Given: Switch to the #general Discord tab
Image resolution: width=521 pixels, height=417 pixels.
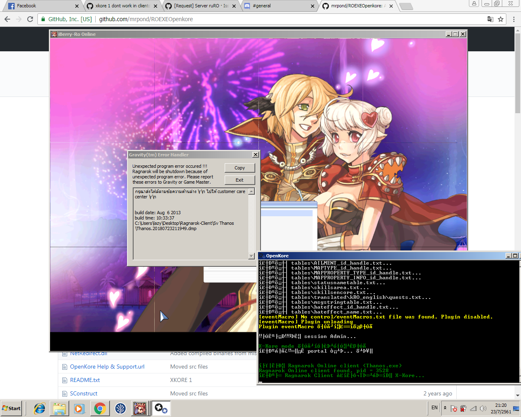Looking at the screenshot, I should 279,6.
